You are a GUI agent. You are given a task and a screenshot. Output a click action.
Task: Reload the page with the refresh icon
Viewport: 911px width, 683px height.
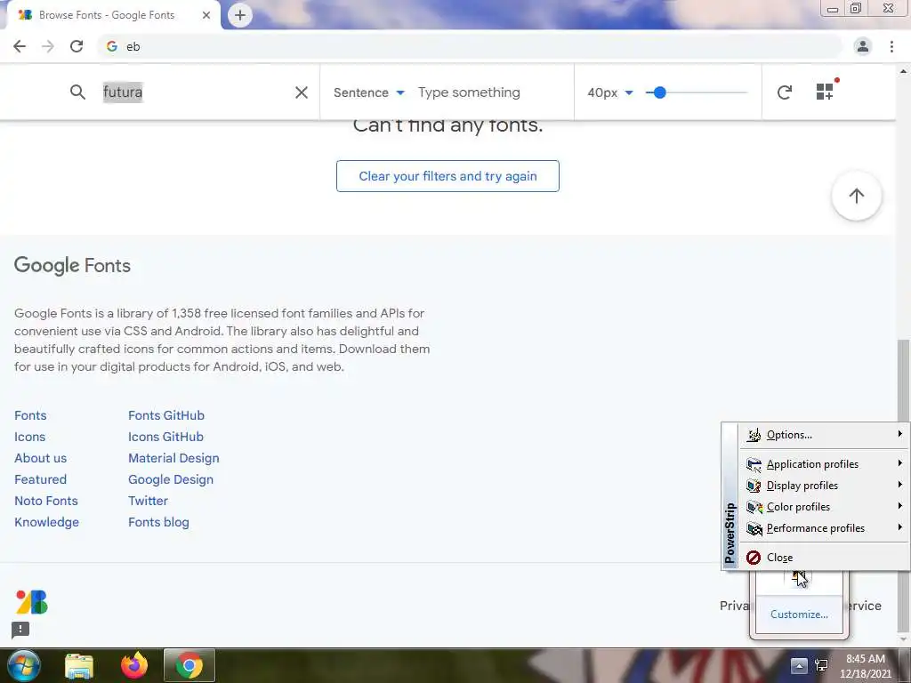click(77, 46)
